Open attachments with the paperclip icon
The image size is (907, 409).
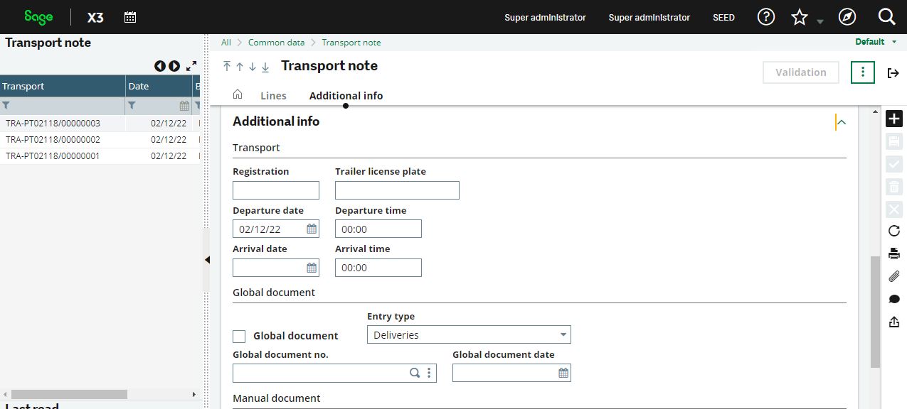click(893, 276)
